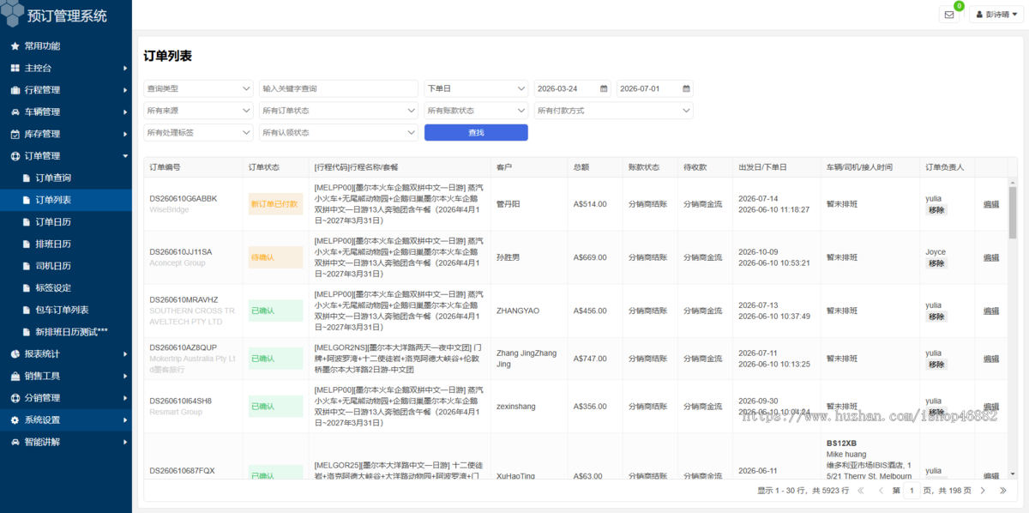Click 编辑 for order DS260610G6ABBK

(990, 204)
